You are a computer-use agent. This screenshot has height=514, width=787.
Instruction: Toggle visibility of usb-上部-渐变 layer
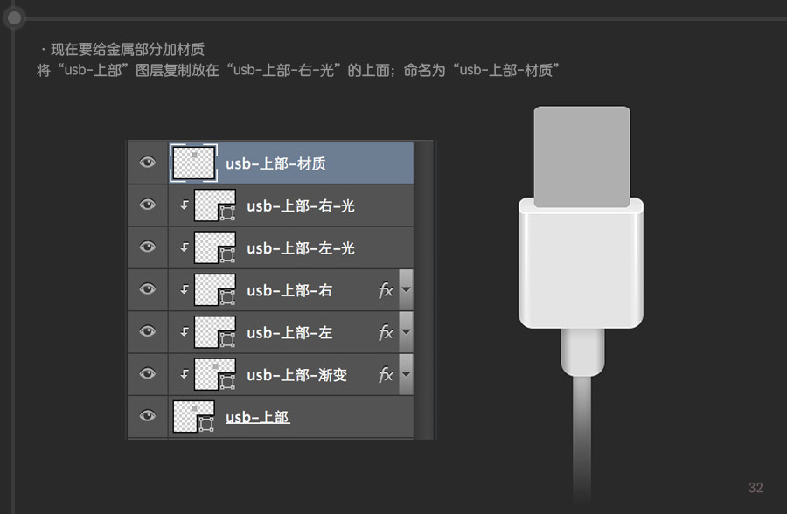(x=147, y=373)
